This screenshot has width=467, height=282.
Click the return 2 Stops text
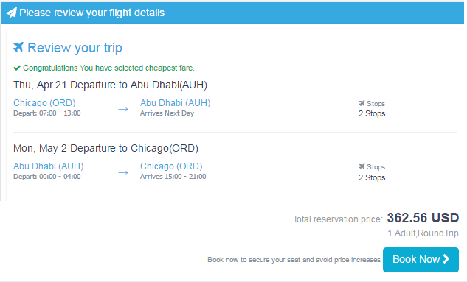point(372,177)
